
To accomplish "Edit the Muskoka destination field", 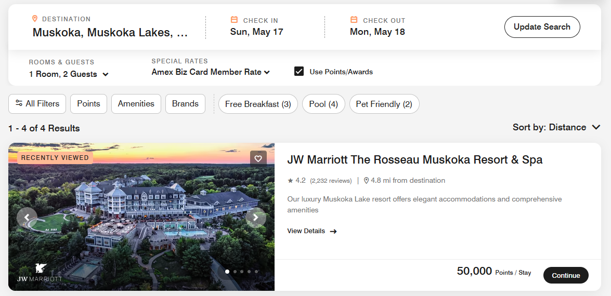I will [110, 32].
